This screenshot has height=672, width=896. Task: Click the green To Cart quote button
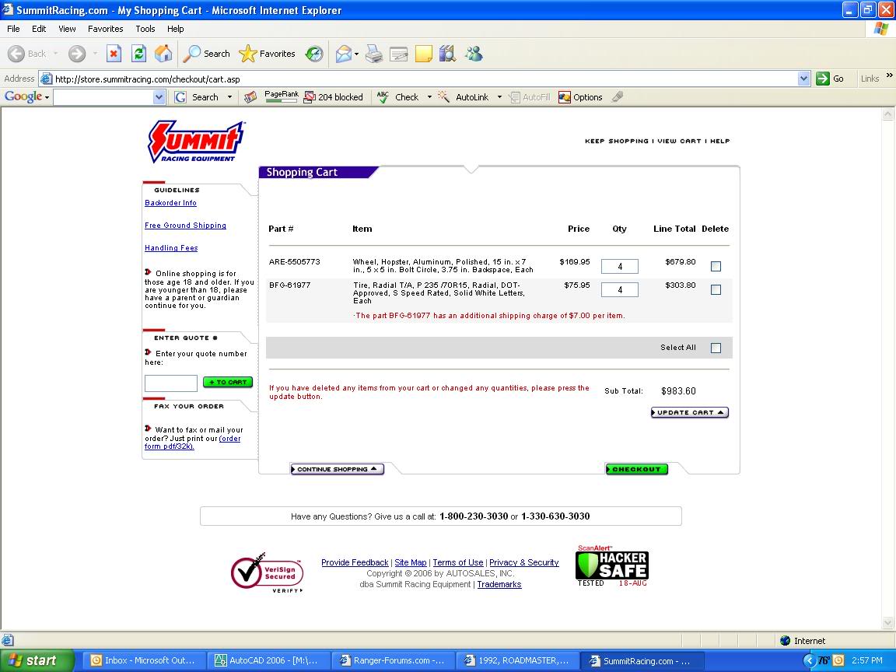pos(227,383)
